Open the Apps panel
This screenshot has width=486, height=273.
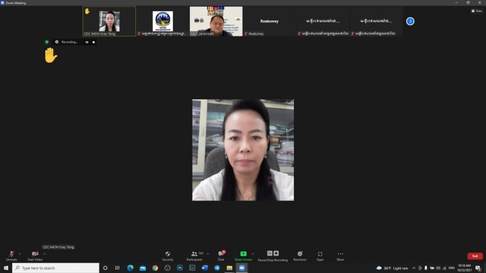[x=320, y=255]
